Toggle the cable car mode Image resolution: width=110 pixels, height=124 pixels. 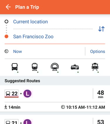[x=95, y=67]
